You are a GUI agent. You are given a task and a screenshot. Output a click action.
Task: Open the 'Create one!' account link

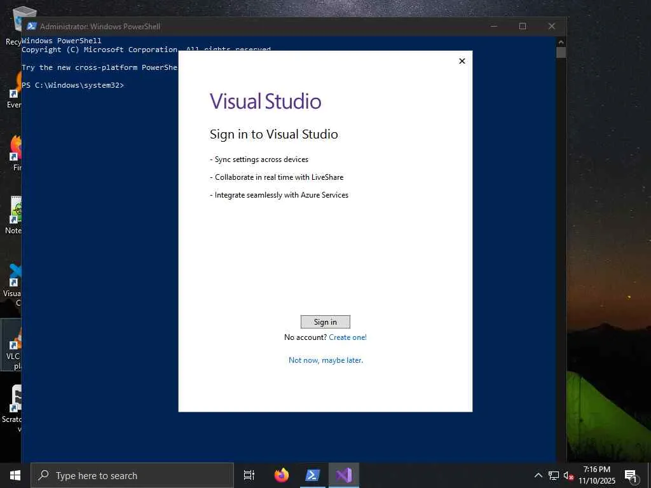click(348, 337)
